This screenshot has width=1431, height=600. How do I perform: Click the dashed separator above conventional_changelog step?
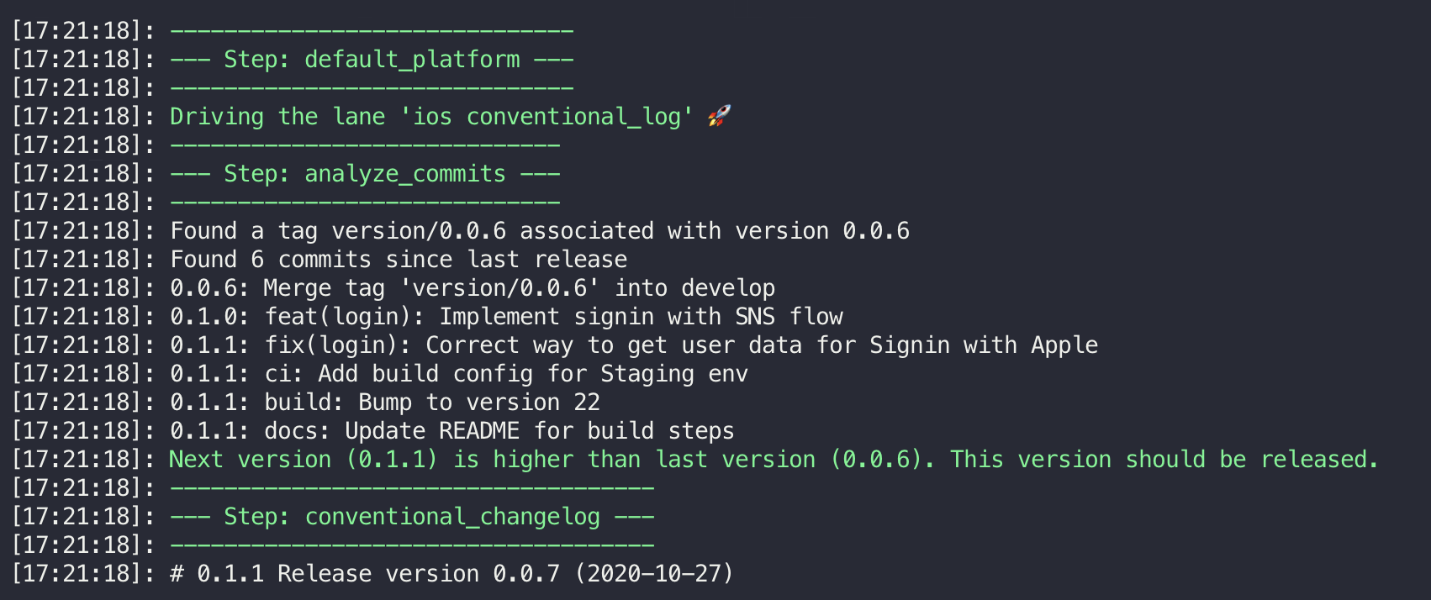[x=412, y=488]
